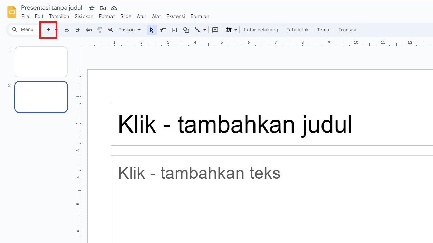Click the Latar belakang button
The width and height of the screenshot is (433, 243).
point(261,30)
